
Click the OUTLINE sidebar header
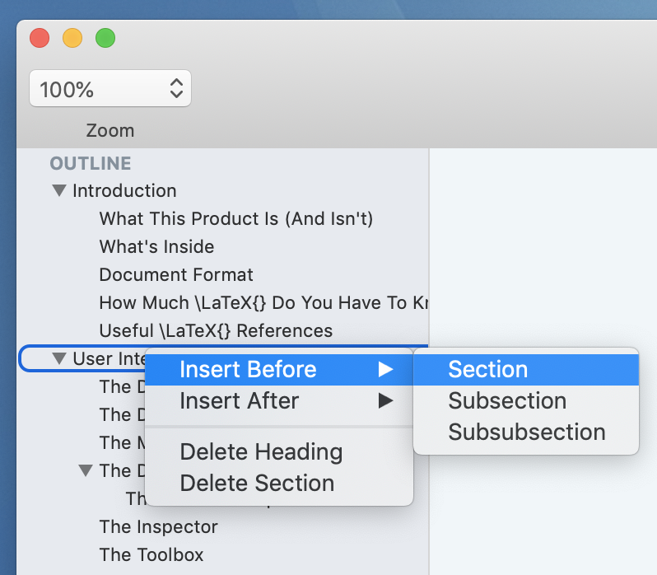coord(91,163)
